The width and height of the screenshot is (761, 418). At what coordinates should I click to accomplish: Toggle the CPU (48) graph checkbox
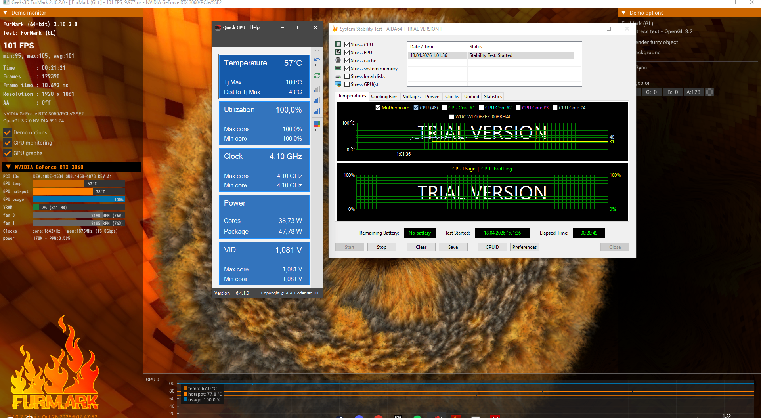click(x=416, y=108)
